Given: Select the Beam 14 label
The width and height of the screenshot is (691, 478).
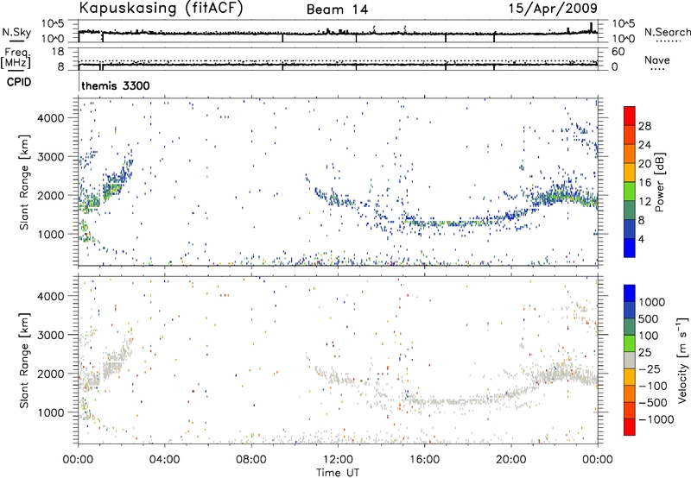Looking at the screenshot, I should (x=337, y=9).
